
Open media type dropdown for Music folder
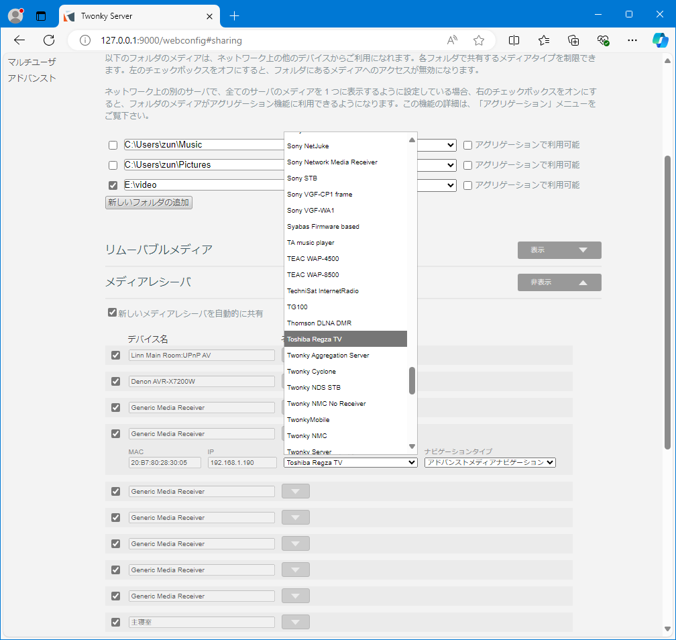click(437, 145)
